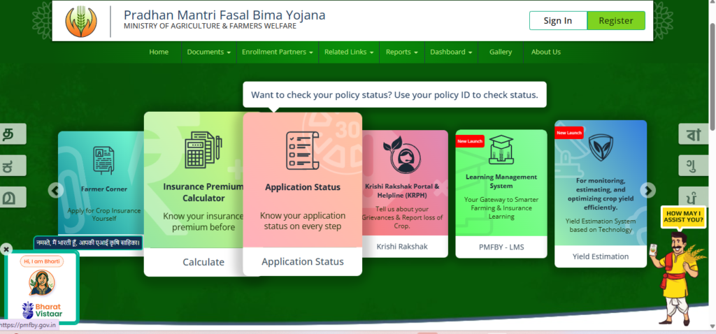
Task: Click 'Ministry of Agriculture & Farmers Welfare' text
Action: coord(210,26)
